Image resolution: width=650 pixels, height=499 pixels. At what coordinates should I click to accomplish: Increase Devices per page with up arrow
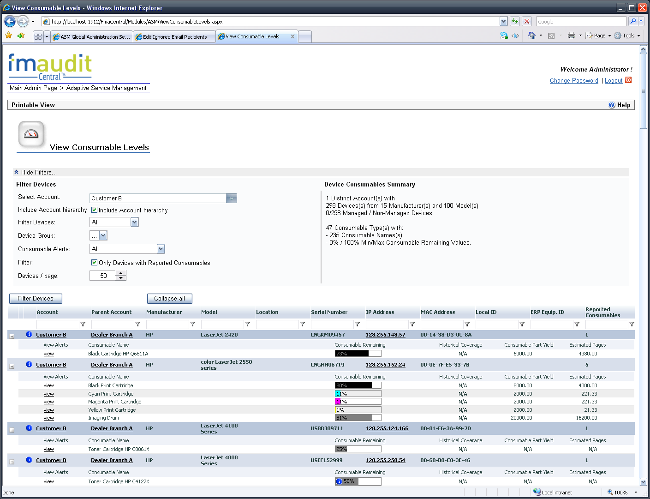click(x=121, y=273)
